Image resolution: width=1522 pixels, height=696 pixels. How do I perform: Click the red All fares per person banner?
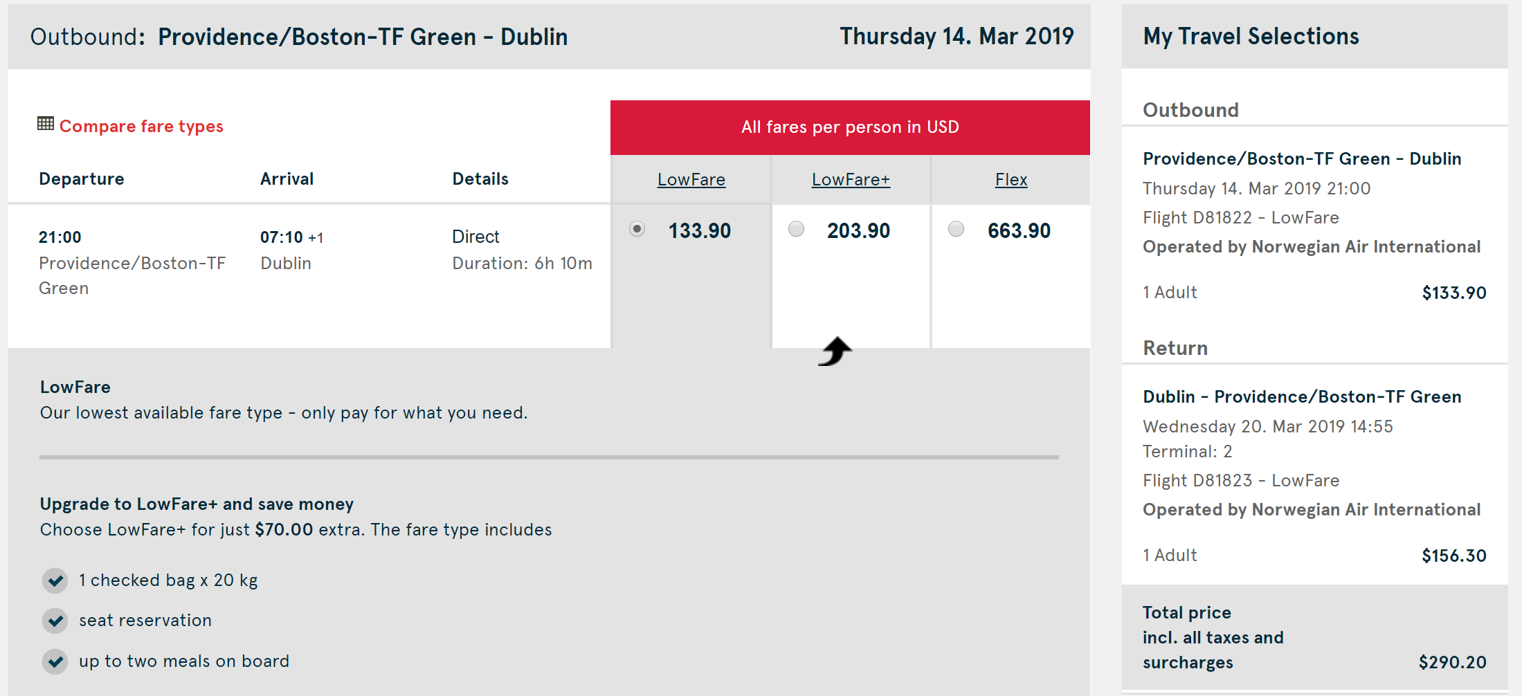tap(850, 127)
